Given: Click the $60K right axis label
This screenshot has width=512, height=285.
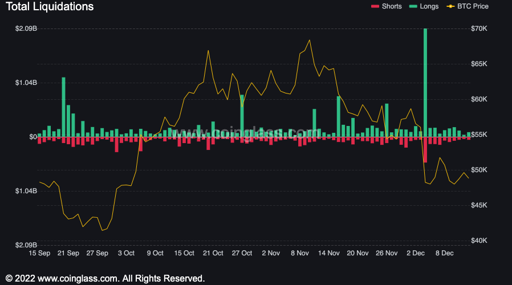Looking at the screenshot, I should point(479,99).
